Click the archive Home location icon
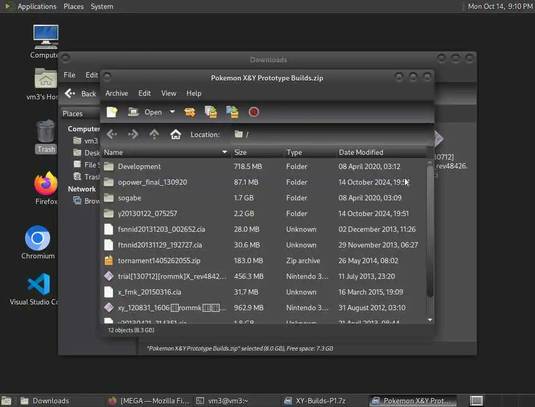The height and width of the screenshot is (407, 535). [x=176, y=134]
